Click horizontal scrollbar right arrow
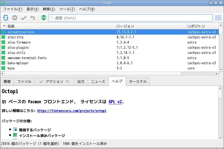 click(x=217, y=74)
